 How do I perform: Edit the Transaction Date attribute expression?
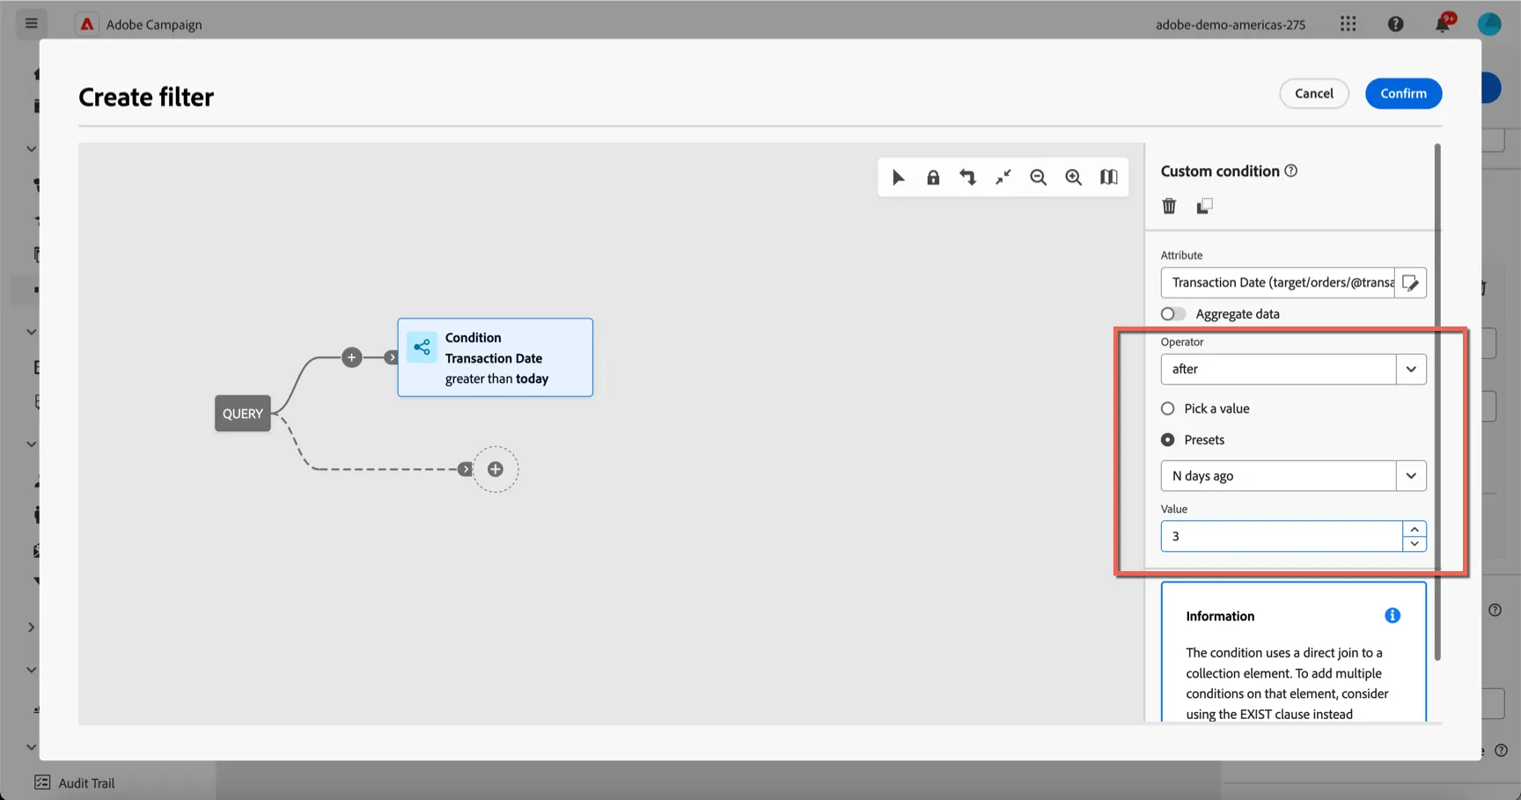pos(1410,283)
